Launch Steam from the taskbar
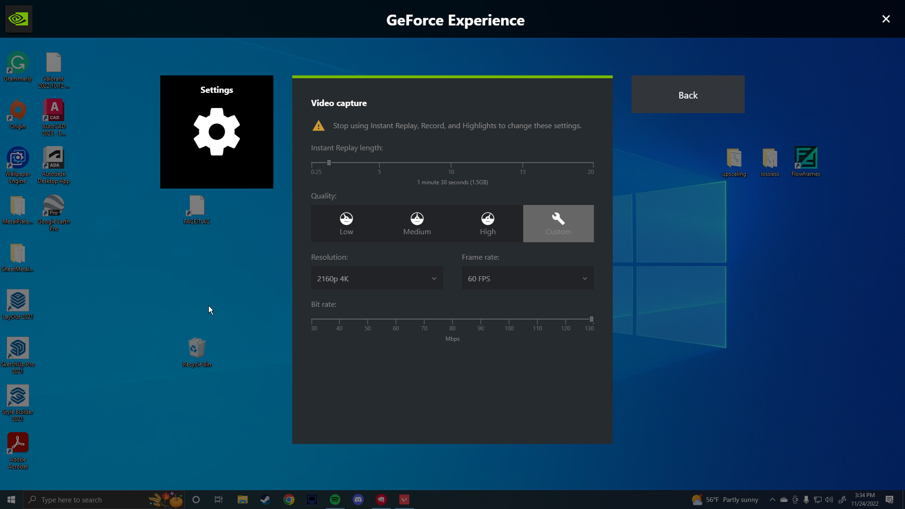 pos(265,500)
